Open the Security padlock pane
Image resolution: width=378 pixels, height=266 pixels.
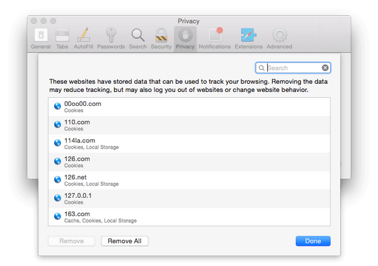tap(161, 38)
